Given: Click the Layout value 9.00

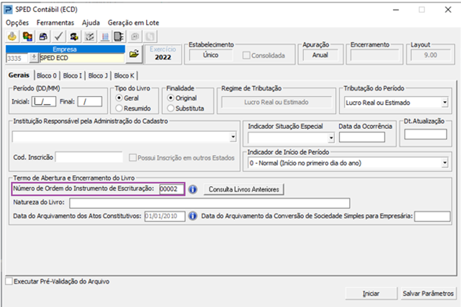Looking at the screenshot, I should 430,55.
